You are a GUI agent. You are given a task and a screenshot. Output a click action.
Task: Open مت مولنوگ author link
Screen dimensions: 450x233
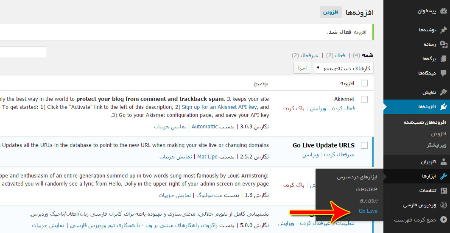tap(210, 195)
